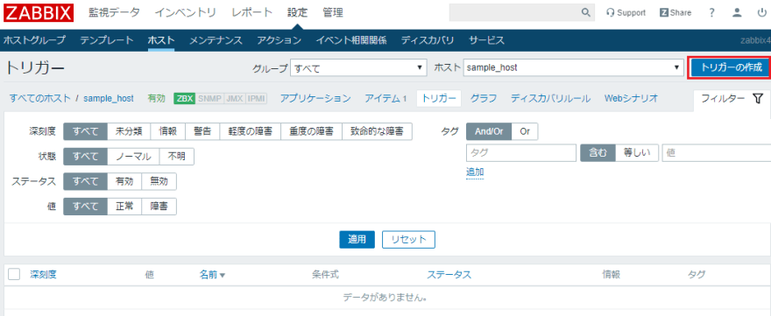
Task: Select 障害 value option
Action: 159,207
